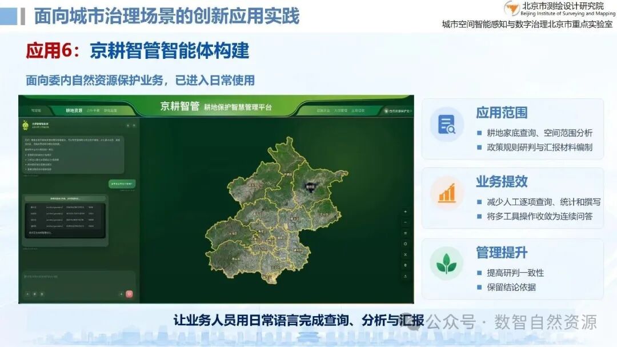The width and height of the screenshot is (617, 347).
Task: Click the dark query result table in chat
Action: coord(65,221)
